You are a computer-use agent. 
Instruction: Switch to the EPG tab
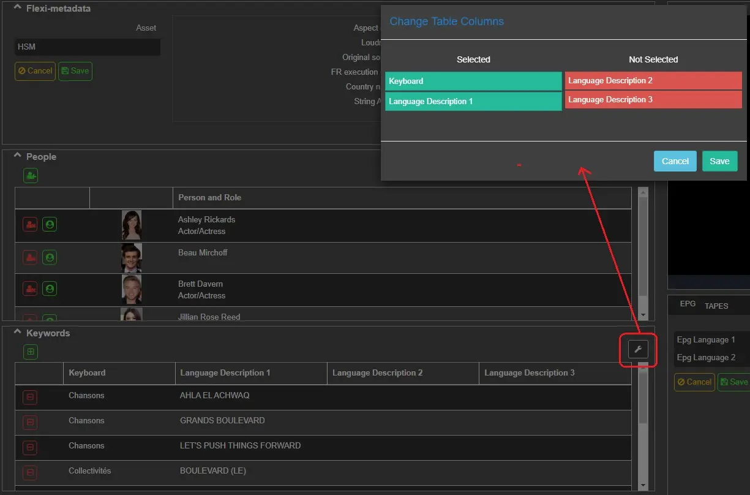click(688, 304)
